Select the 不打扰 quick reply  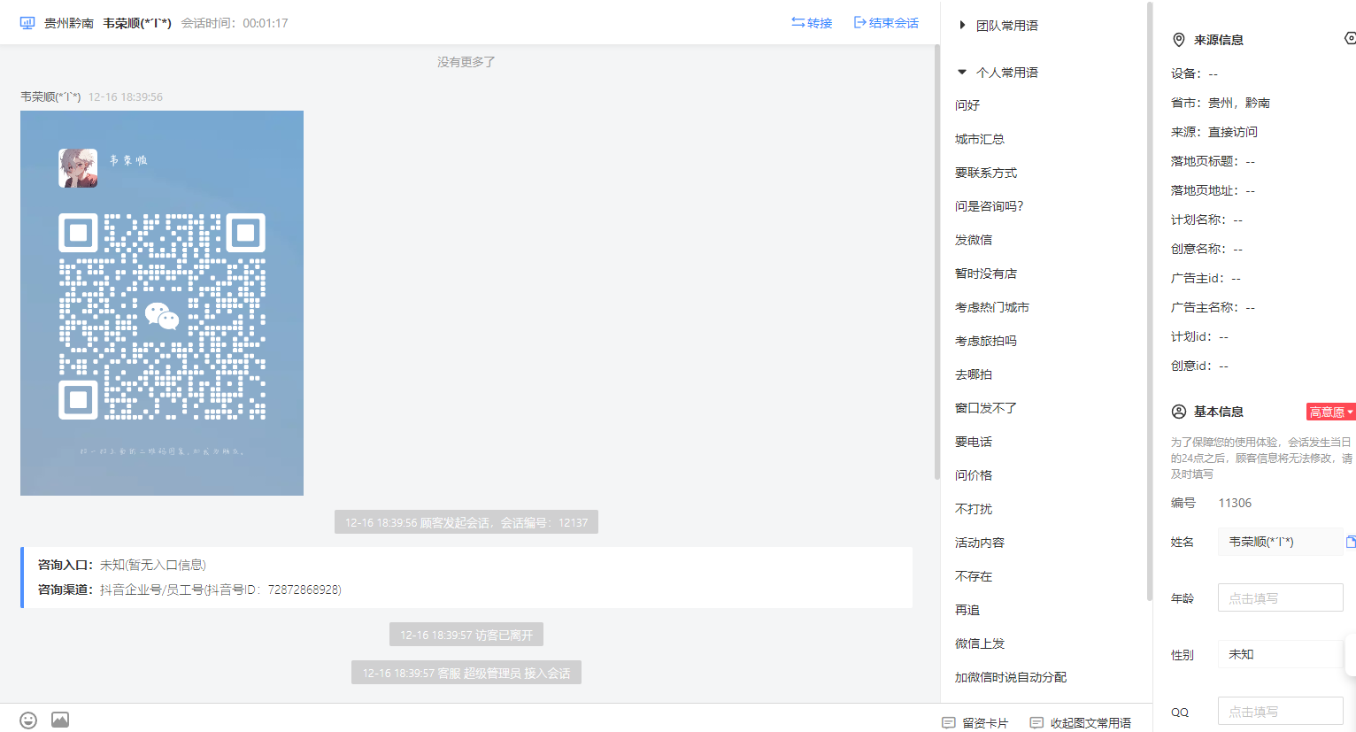point(974,509)
